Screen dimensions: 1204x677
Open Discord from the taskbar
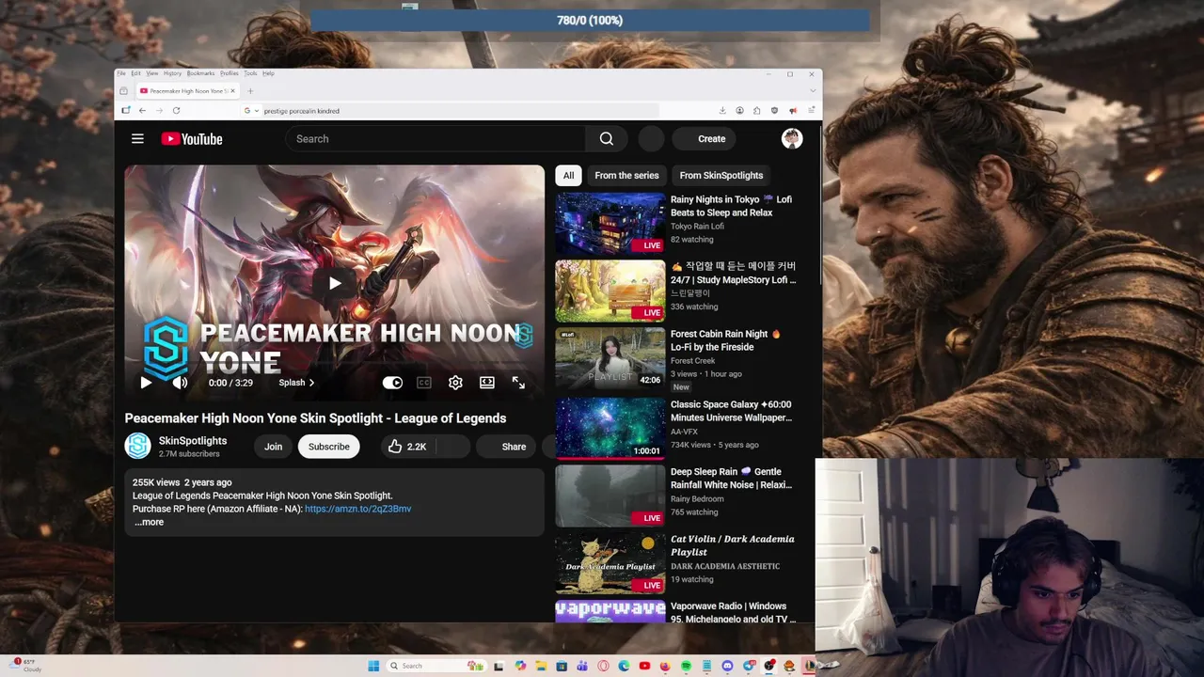coord(727,666)
